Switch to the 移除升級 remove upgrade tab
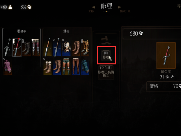Screen dimensions: 181x136 coord(125,11)
